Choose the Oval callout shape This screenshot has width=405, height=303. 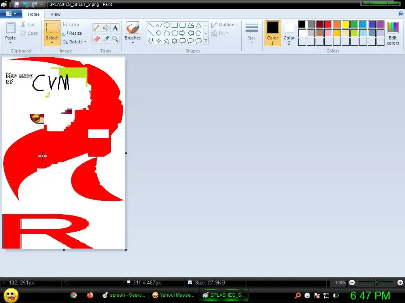point(191,41)
